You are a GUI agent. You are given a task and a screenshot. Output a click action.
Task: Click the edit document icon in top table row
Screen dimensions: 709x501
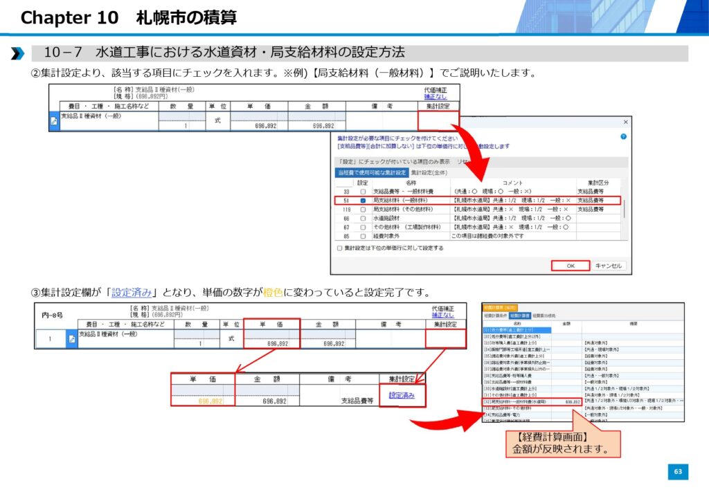click(x=54, y=121)
